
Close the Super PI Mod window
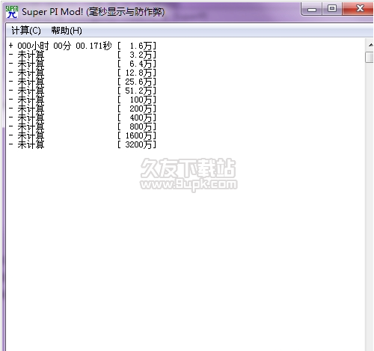point(359,9)
